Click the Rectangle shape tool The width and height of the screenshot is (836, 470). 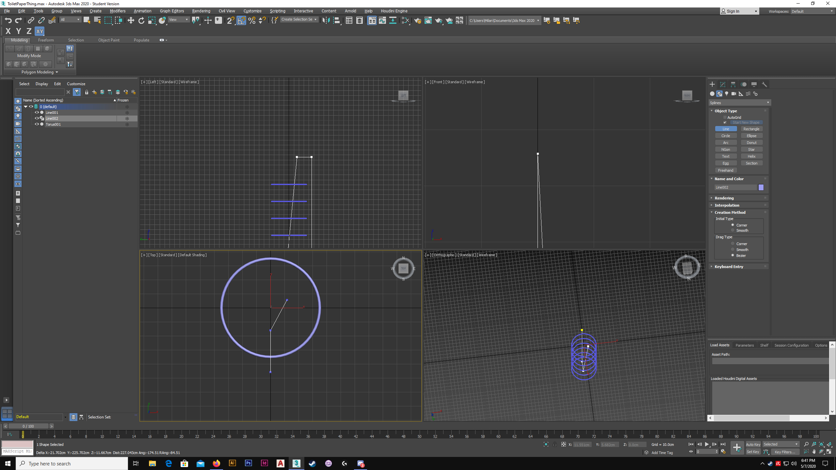751,129
